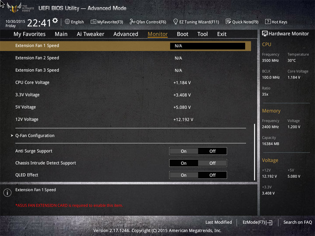
Task: Open the Boot tab
Action: (182, 34)
